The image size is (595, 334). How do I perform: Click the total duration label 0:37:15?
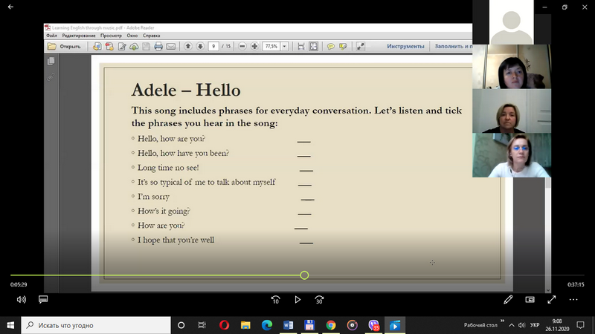[576, 284]
